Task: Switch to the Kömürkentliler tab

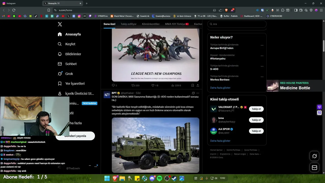Action: [151, 24]
